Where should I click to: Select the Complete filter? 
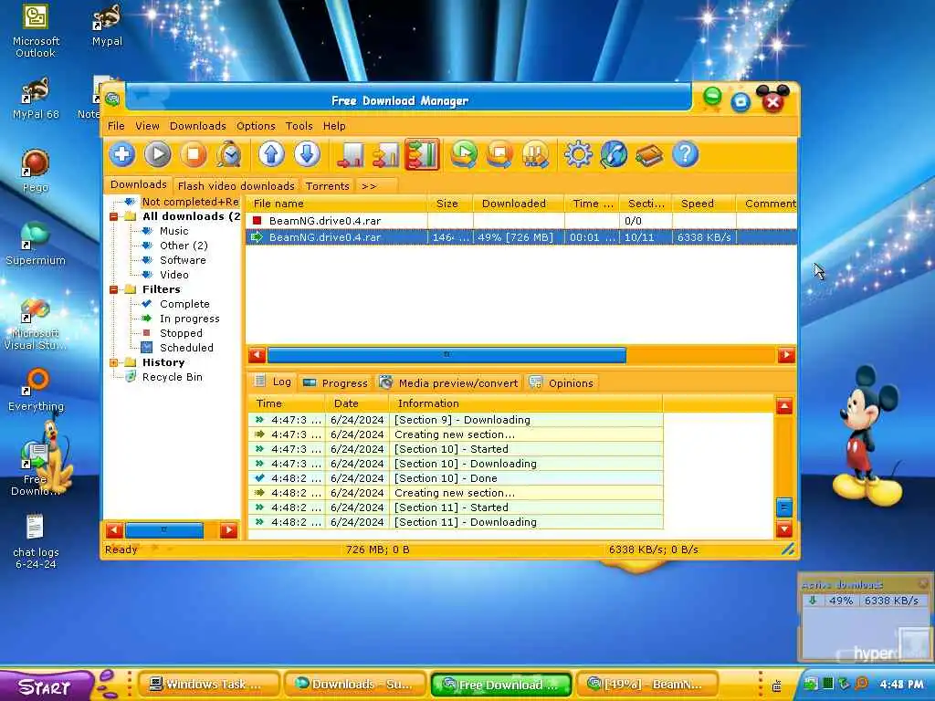184,304
